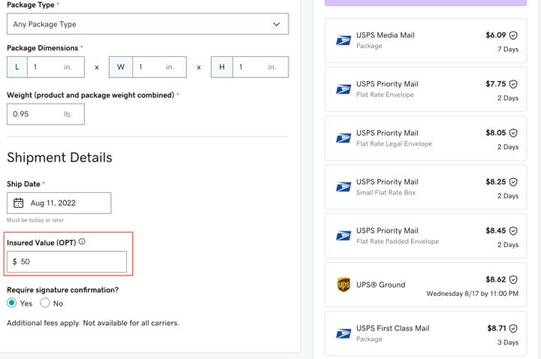Click the UPS shield logo icon
Image resolution: width=541 pixels, height=359 pixels.
click(x=343, y=285)
